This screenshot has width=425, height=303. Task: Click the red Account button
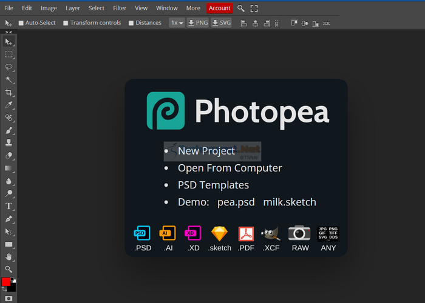point(220,8)
